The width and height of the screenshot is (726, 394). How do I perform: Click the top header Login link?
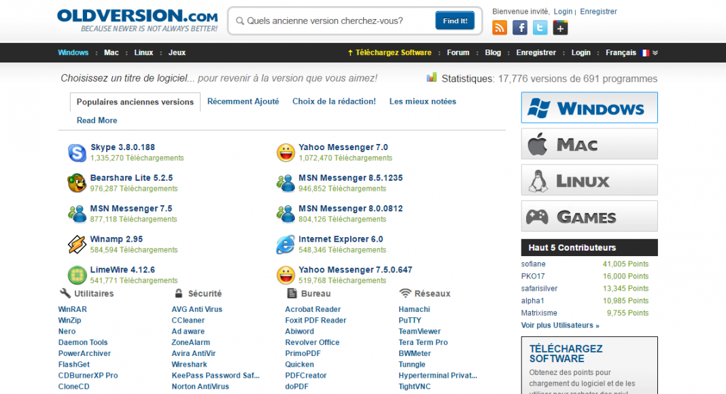click(563, 12)
